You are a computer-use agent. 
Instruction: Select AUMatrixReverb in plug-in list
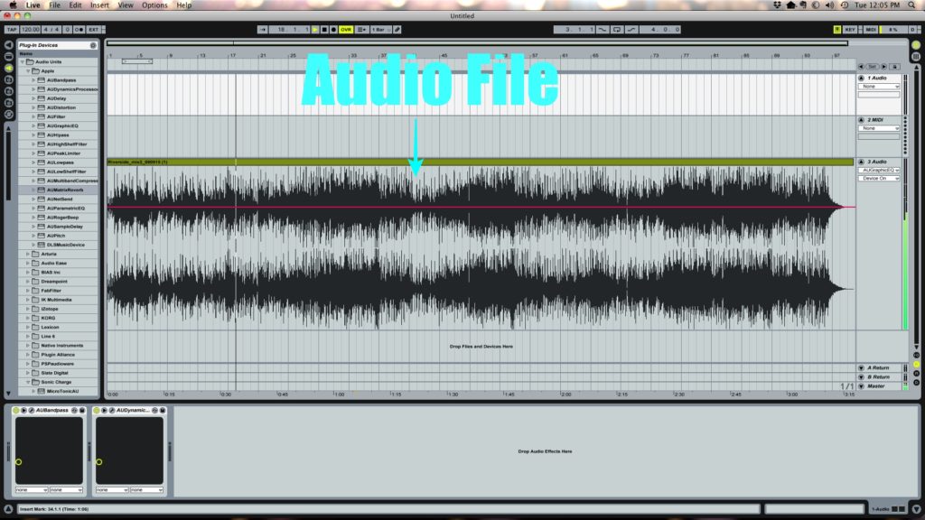(65, 190)
